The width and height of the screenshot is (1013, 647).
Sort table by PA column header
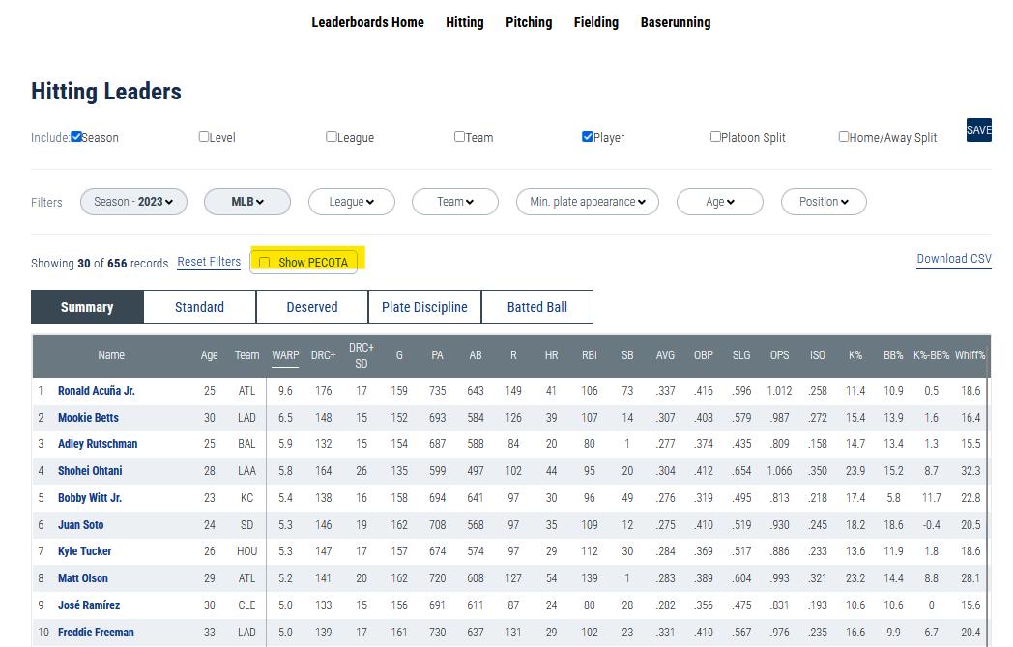(x=437, y=355)
